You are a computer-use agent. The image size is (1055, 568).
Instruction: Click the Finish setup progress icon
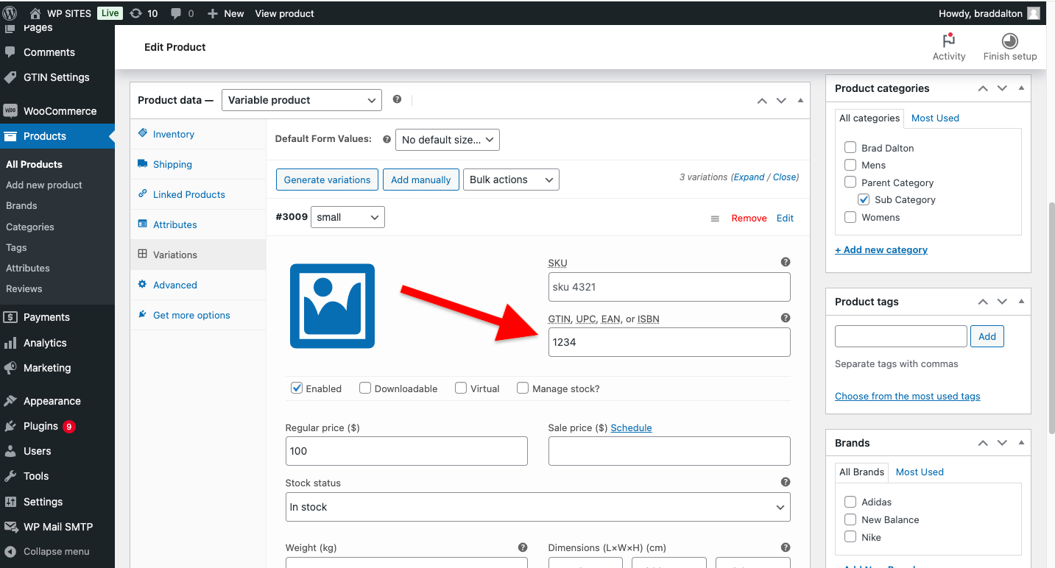coord(1009,41)
